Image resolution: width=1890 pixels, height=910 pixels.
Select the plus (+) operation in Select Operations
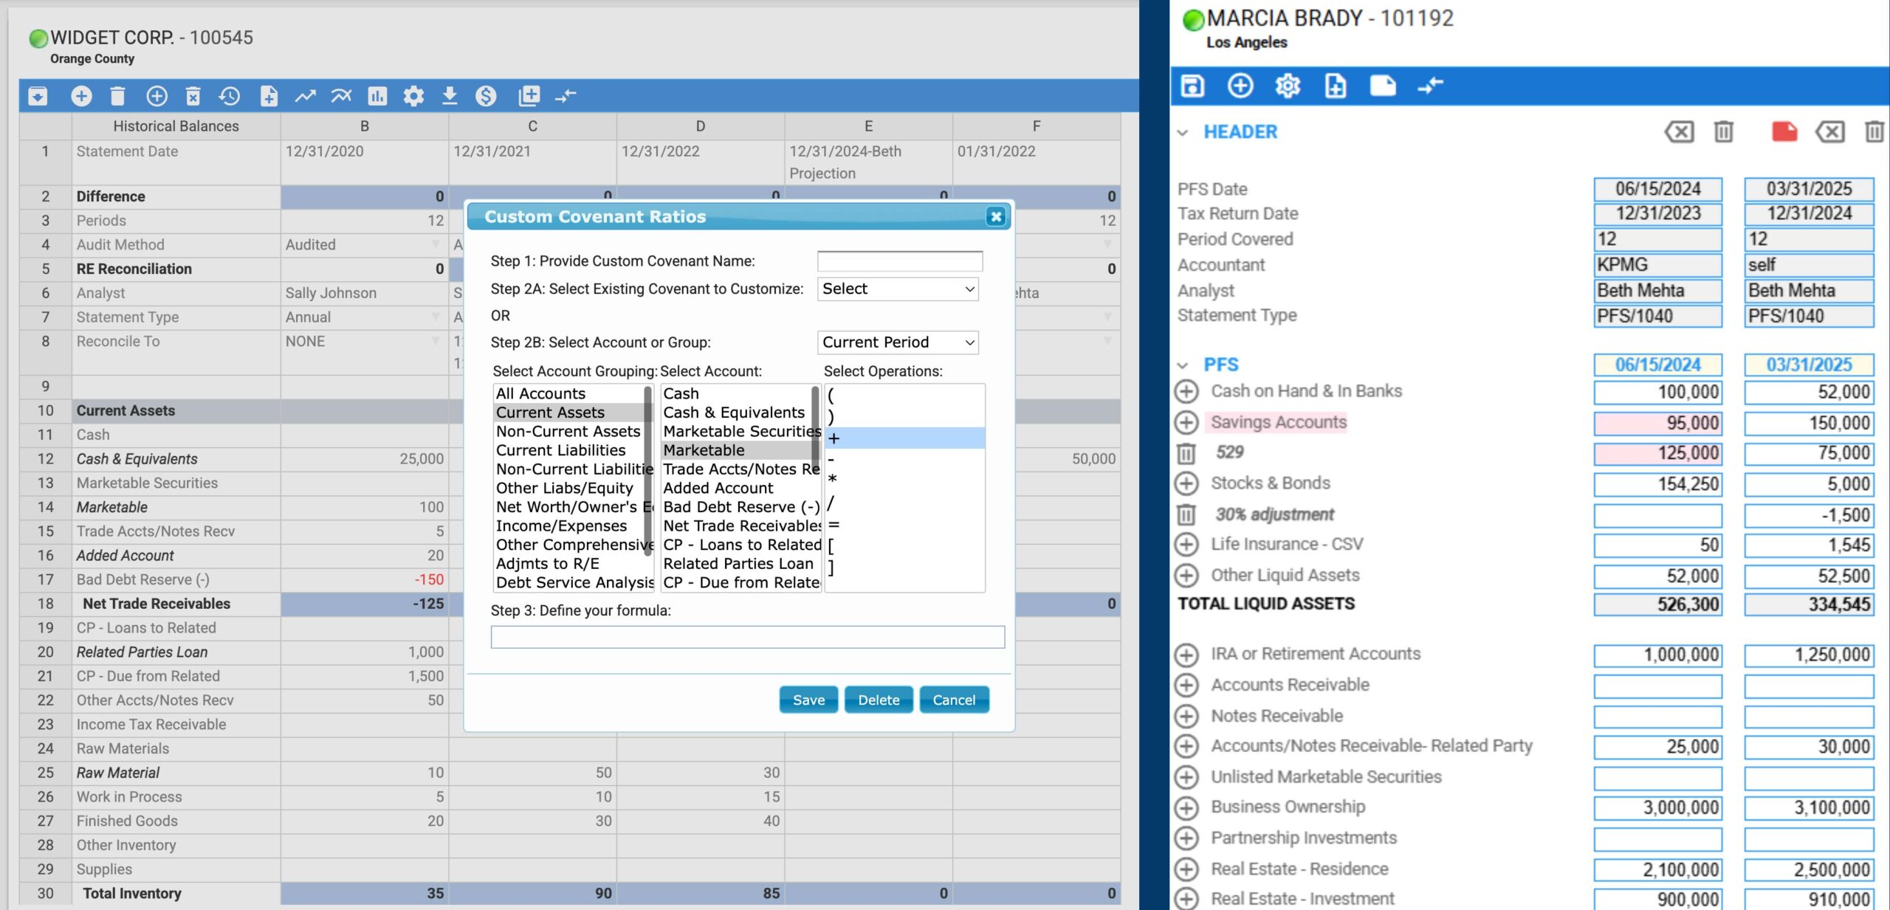tap(904, 438)
